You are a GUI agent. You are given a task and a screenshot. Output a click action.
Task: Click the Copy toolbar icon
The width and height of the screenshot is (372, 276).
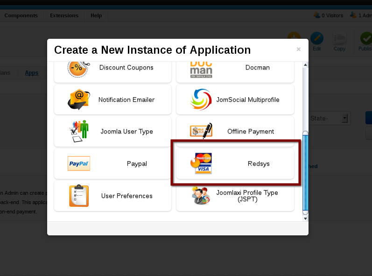click(x=339, y=38)
